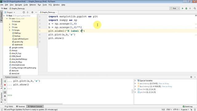The image size is (197, 111).
Task: Click 'first' breadcrumb in navigation bar
Action: [4, 8]
